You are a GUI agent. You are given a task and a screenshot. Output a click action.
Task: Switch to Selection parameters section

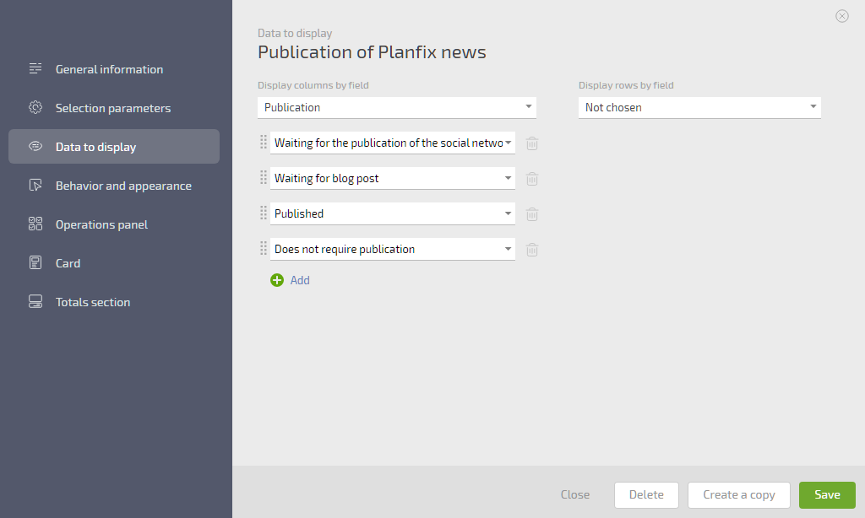(x=114, y=108)
